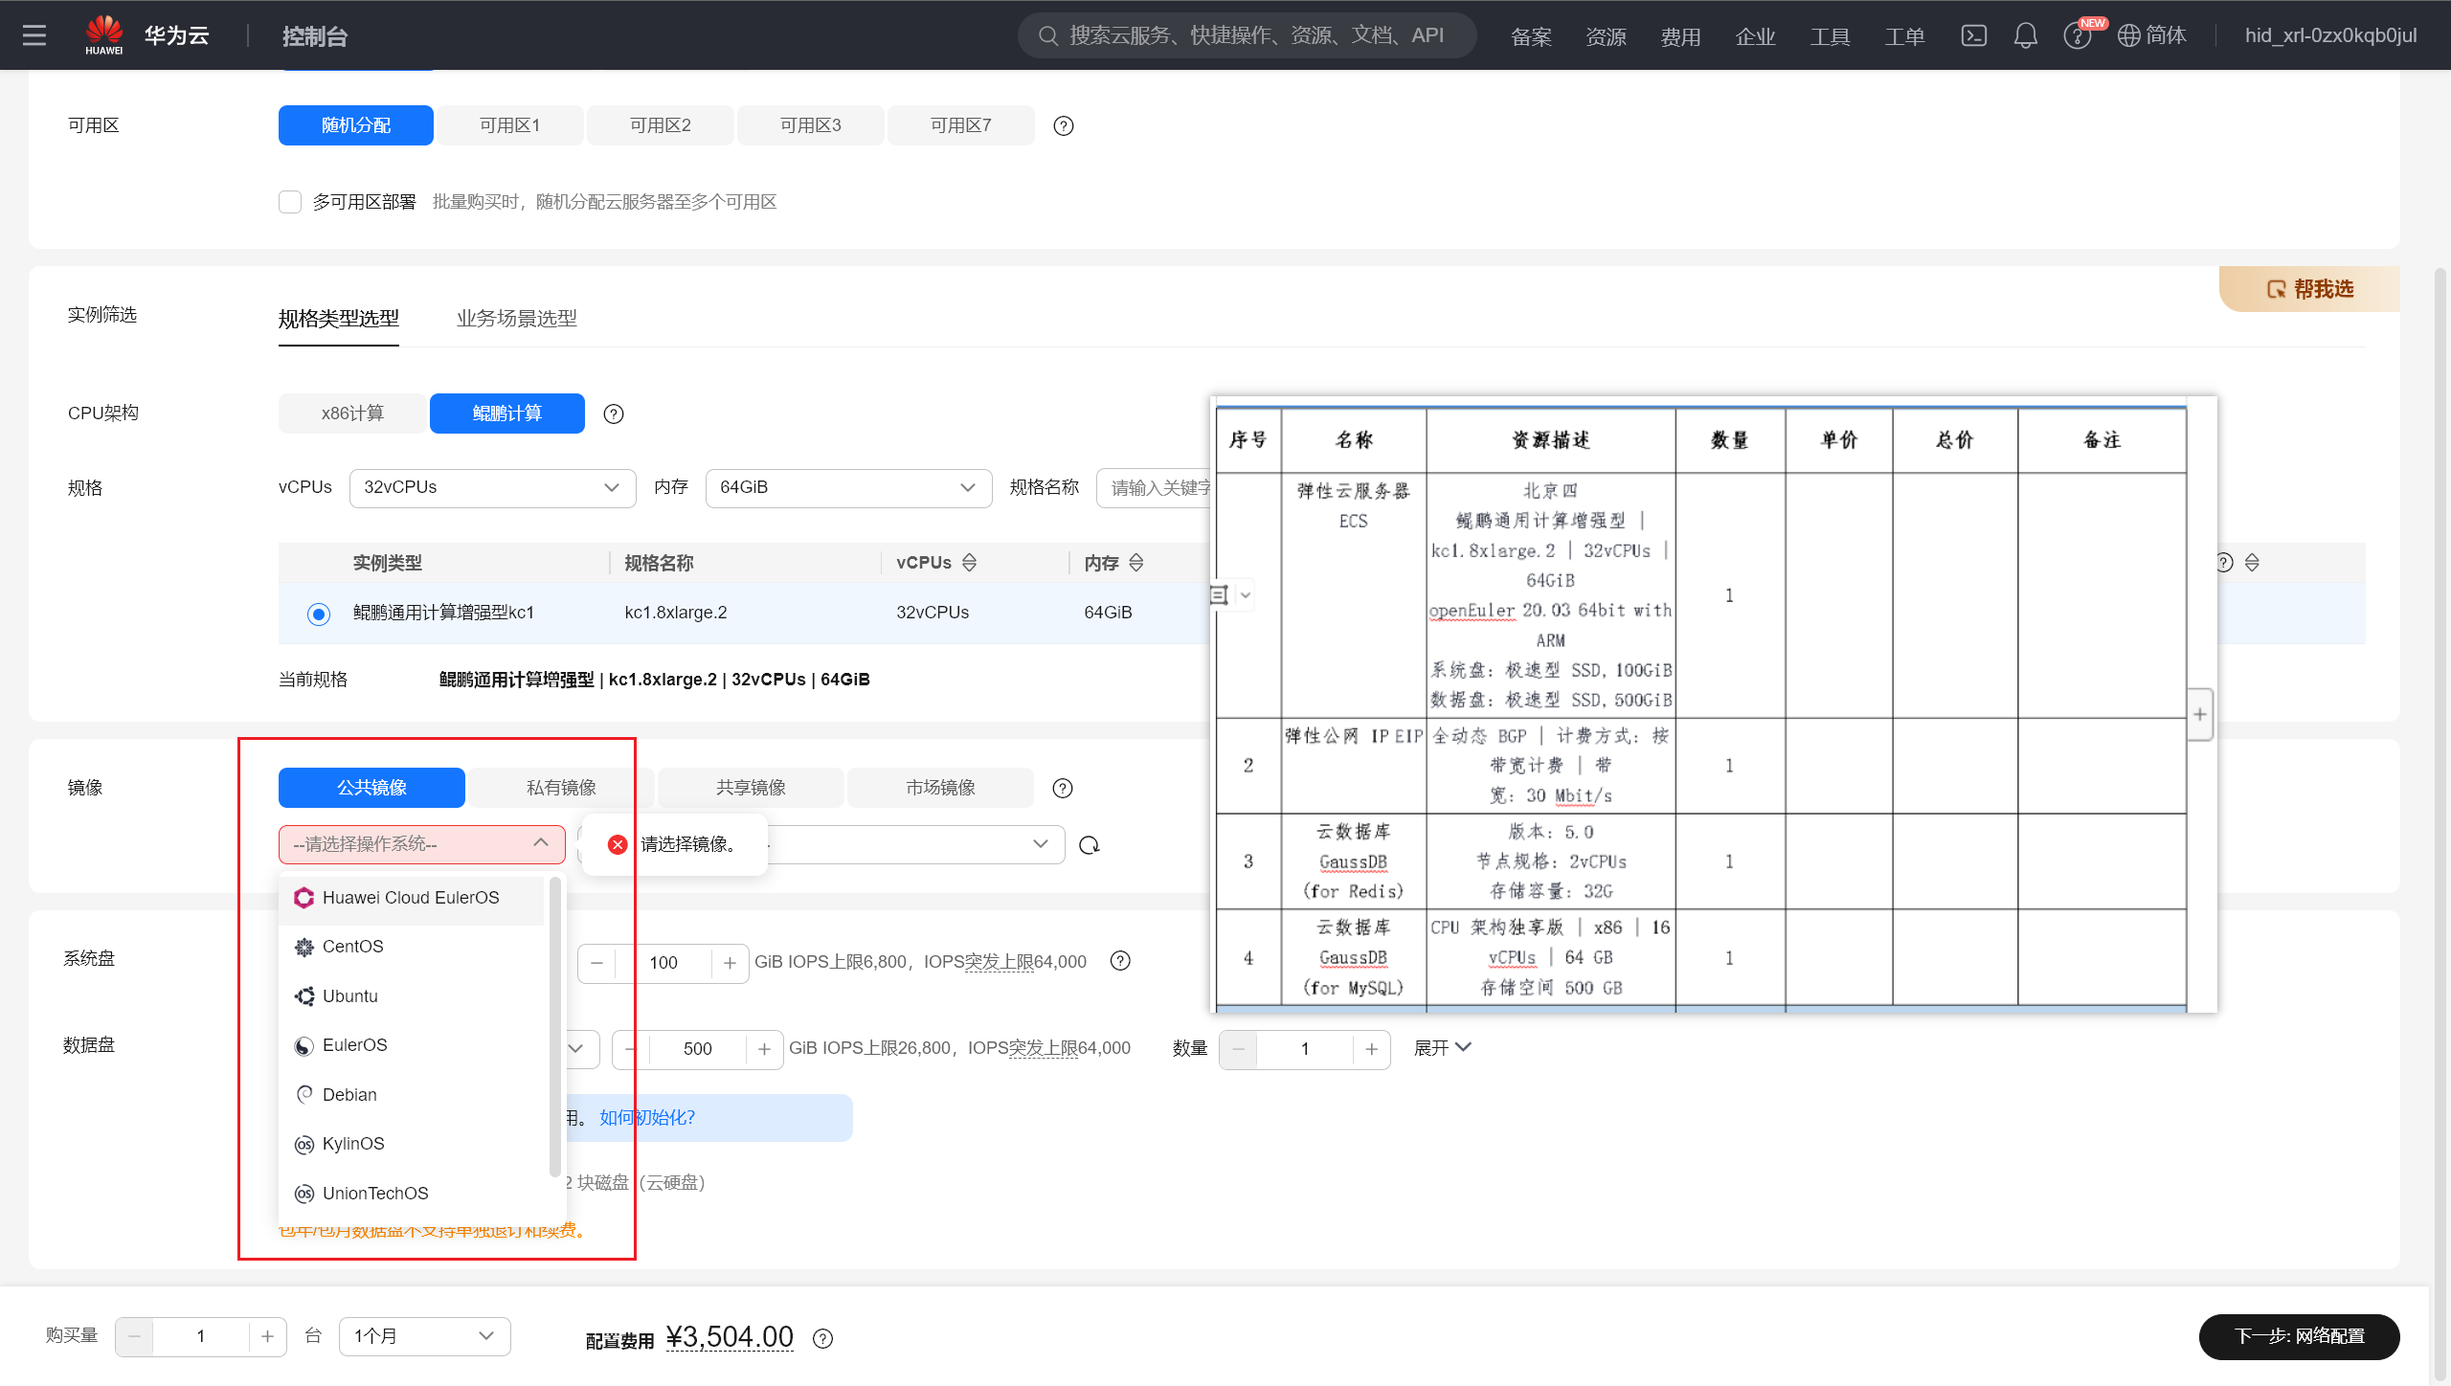Select availability zone 3
This screenshot has width=2451, height=1386.
810,125
